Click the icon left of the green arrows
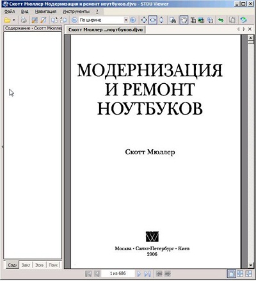The width and height of the screenshot is (256, 281). tap(211, 20)
